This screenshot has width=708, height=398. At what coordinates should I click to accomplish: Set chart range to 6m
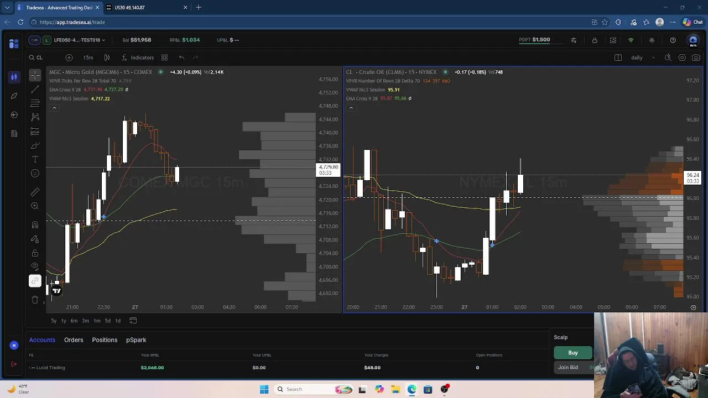coord(74,321)
